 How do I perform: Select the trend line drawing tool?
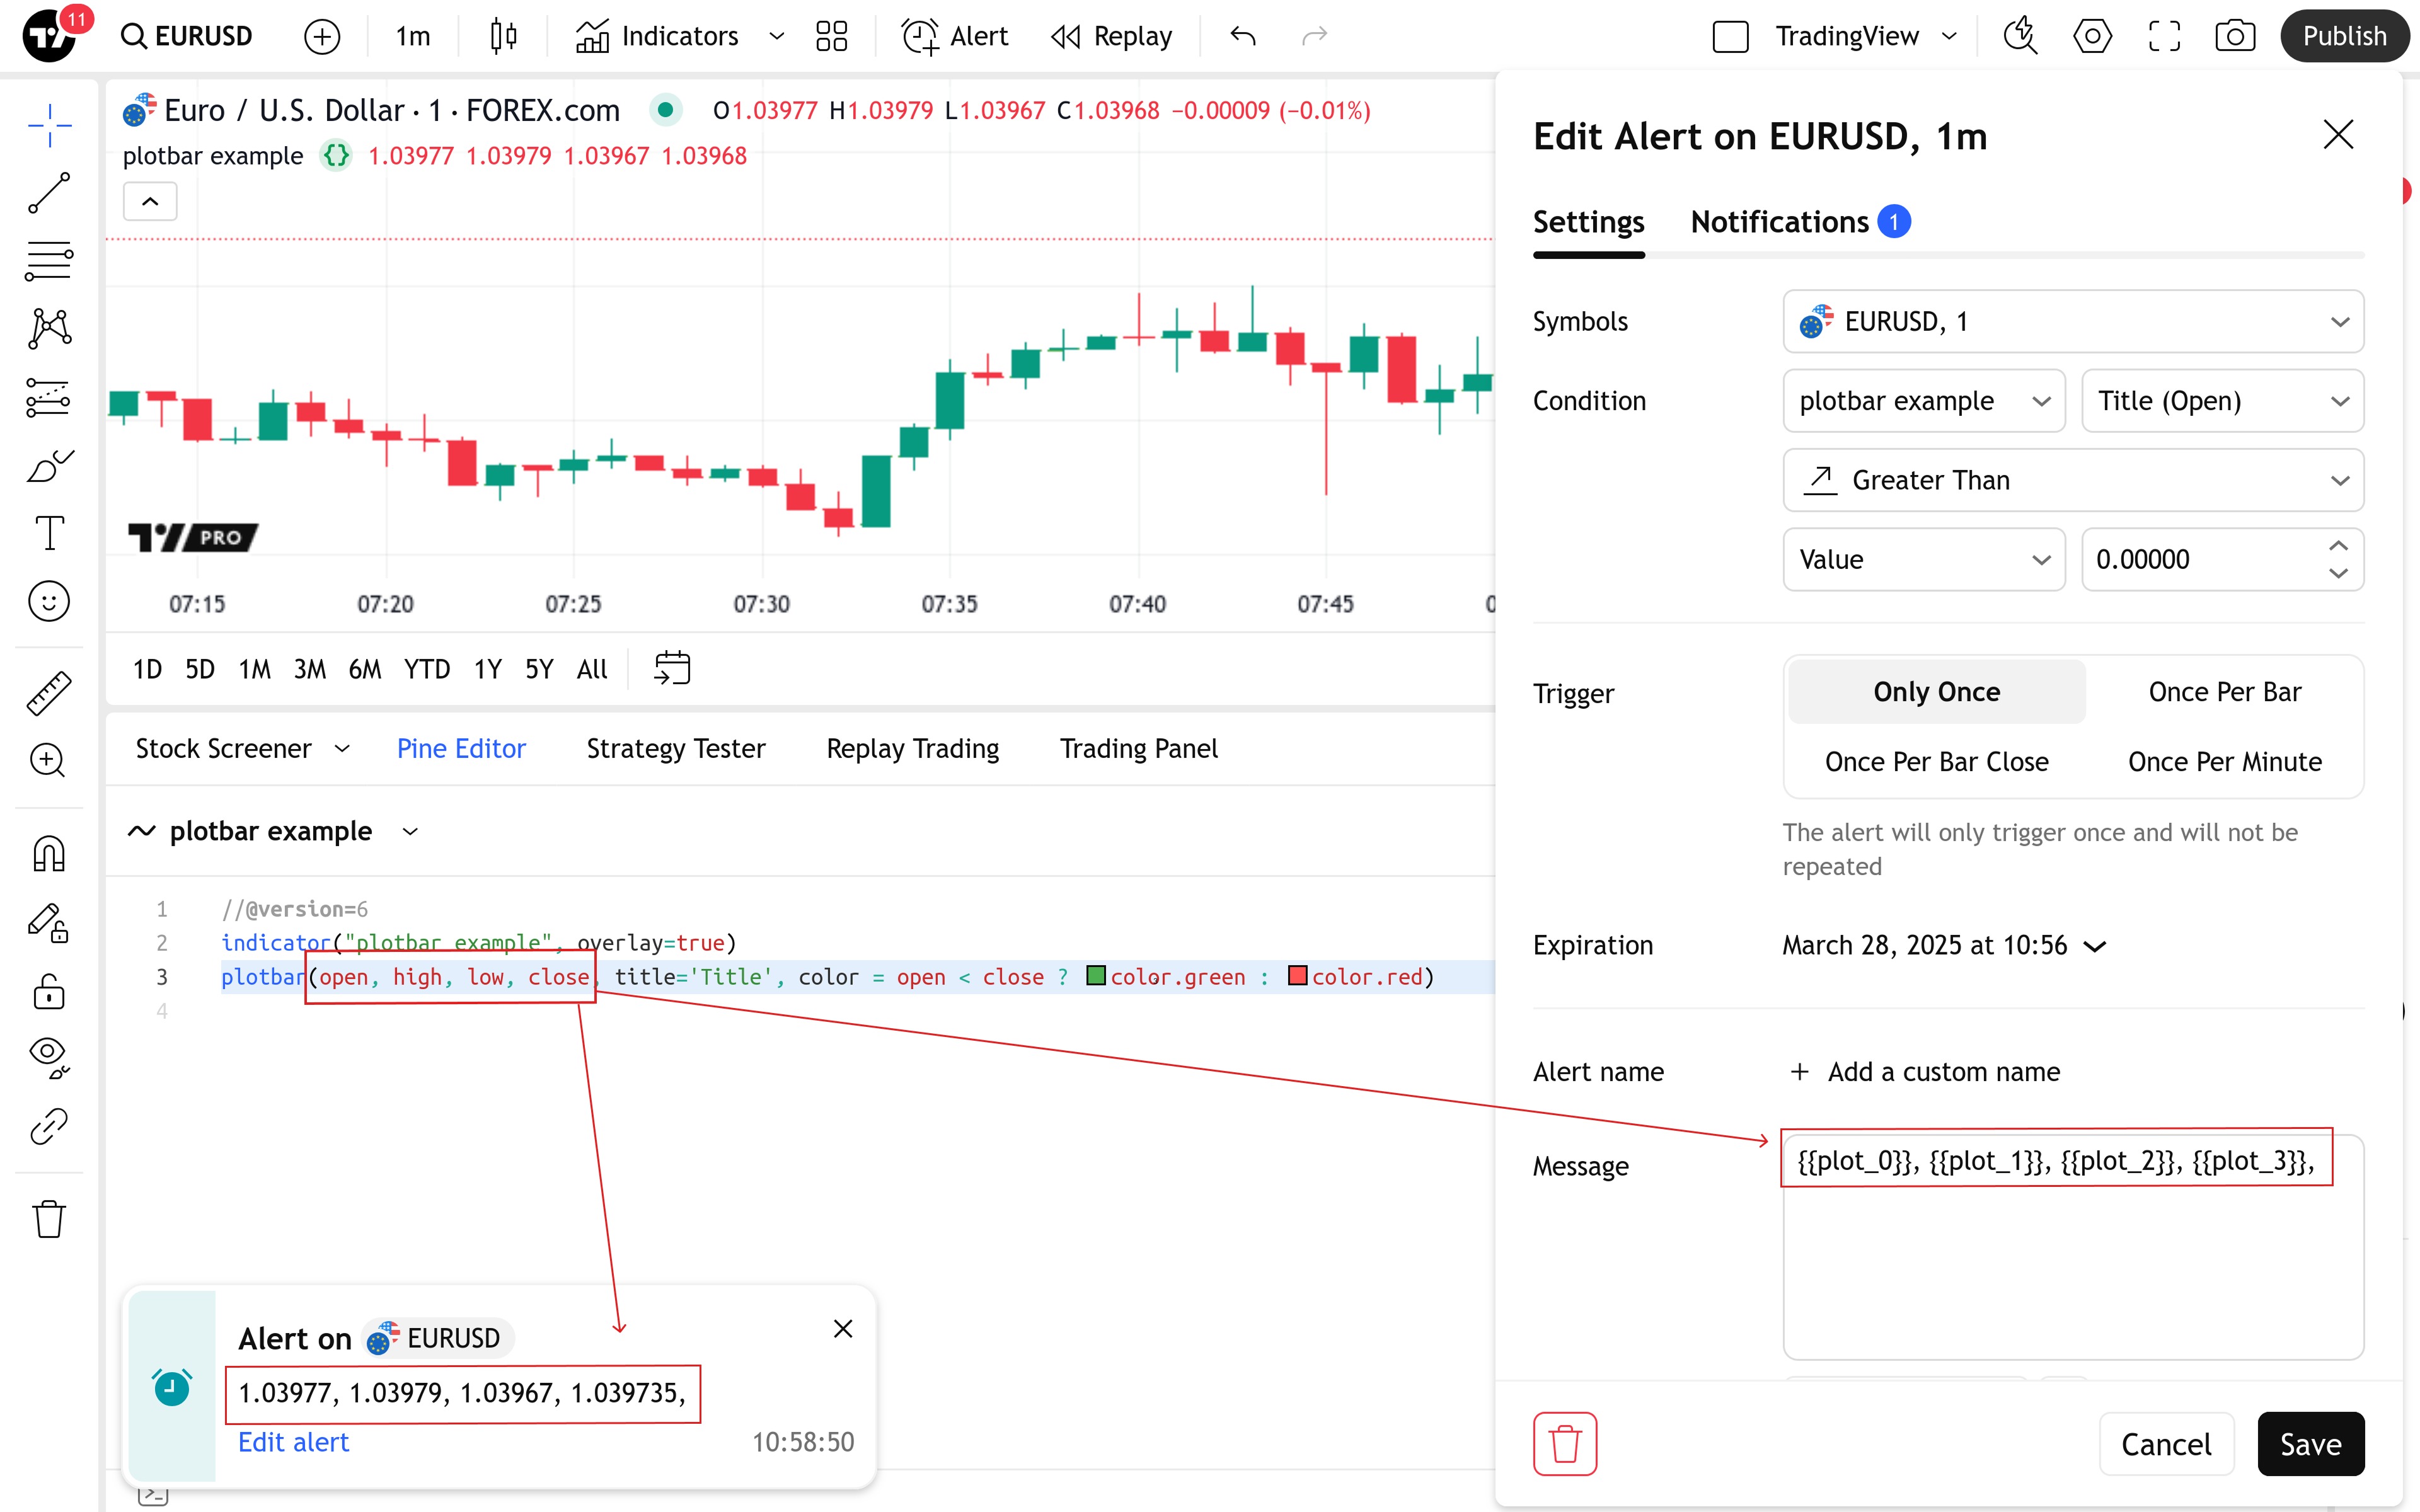[49, 193]
